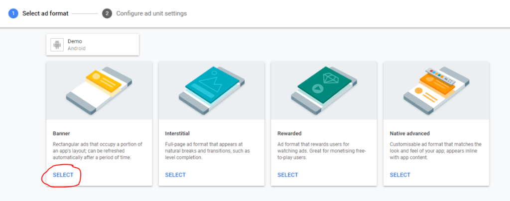
Task: Click the Interstitial ad format illustration
Action: (x=211, y=91)
